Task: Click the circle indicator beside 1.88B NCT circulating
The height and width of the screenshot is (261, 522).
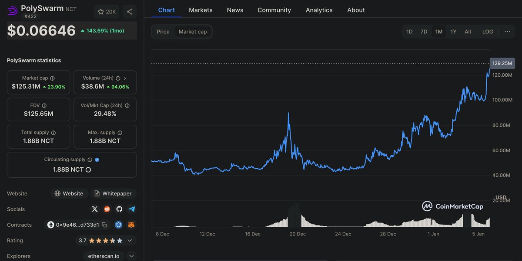Action: coord(88,170)
